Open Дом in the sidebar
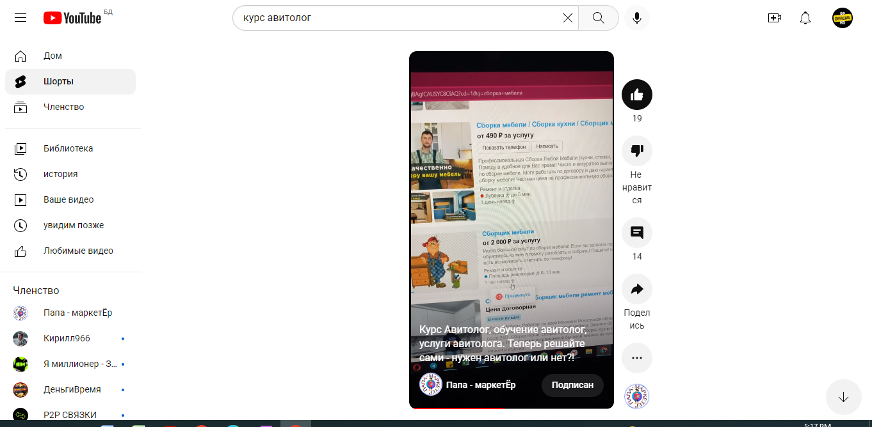The width and height of the screenshot is (872, 427). (70, 56)
